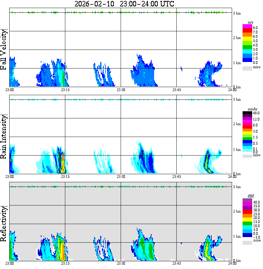The height and width of the screenshot is (269, 263).
Task: Pick the pink 6.0 swatch in the mm/hr legend
Action: click(x=247, y=124)
